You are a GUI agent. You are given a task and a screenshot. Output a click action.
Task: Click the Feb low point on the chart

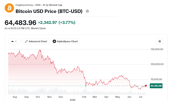(x=86, y=86)
